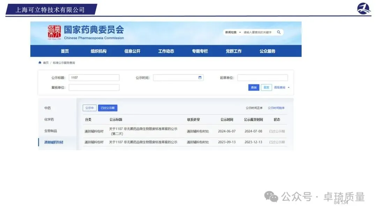The width and height of the screenshot is (377, 212).
Task: Open the 公众服务 menu
Action: 267,51
